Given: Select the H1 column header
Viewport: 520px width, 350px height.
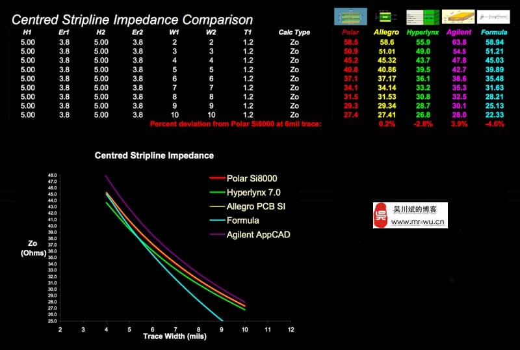Looking at the screenshot, I should [27, 33].
